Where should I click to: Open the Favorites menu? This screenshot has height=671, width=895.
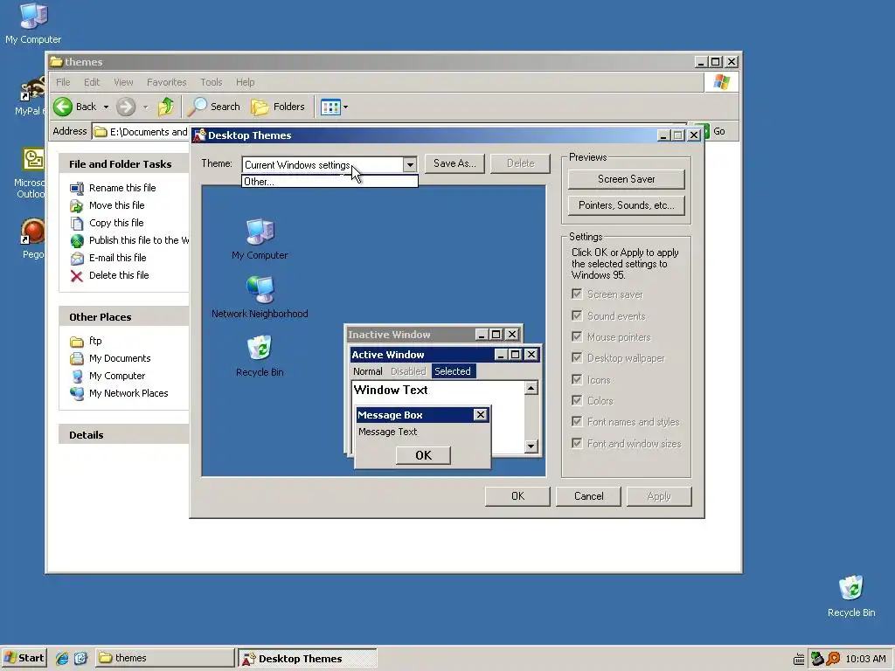coord(166,82)
